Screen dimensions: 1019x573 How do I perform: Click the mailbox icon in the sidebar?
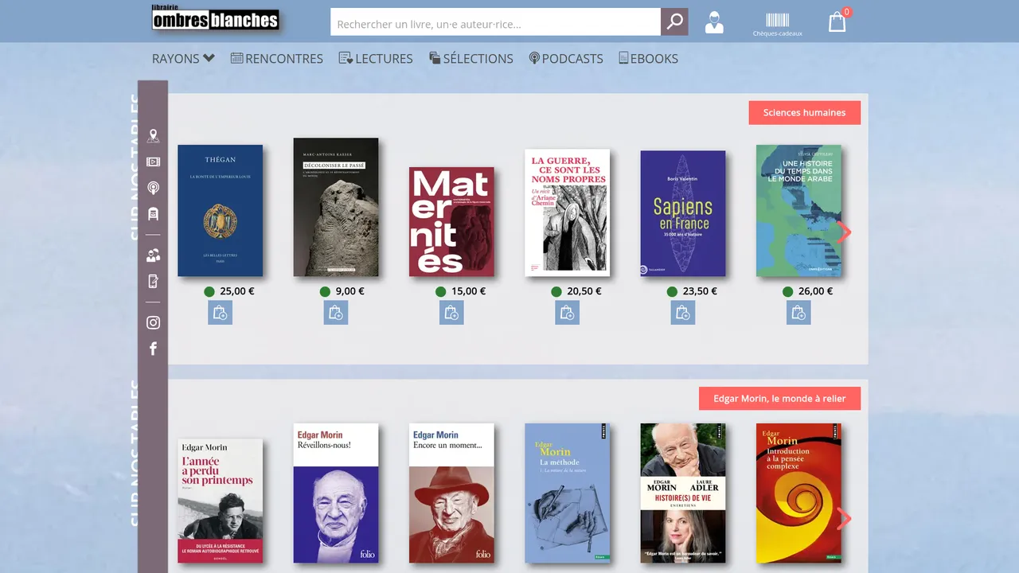[153, 213]
